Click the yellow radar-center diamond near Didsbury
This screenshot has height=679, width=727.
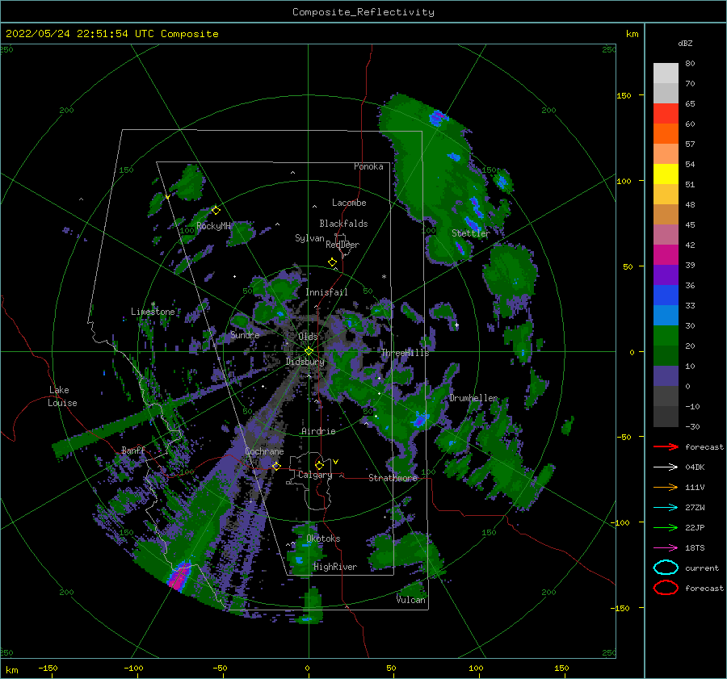click(x=309, y=351)
